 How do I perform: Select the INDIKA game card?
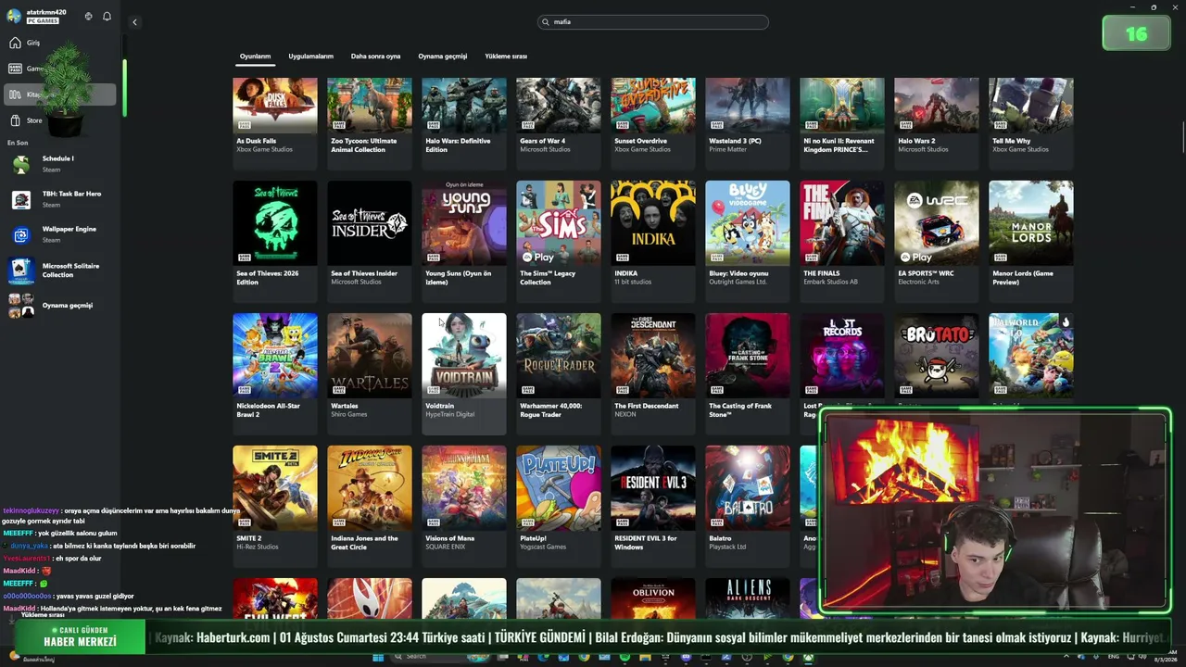click(653, 241)
